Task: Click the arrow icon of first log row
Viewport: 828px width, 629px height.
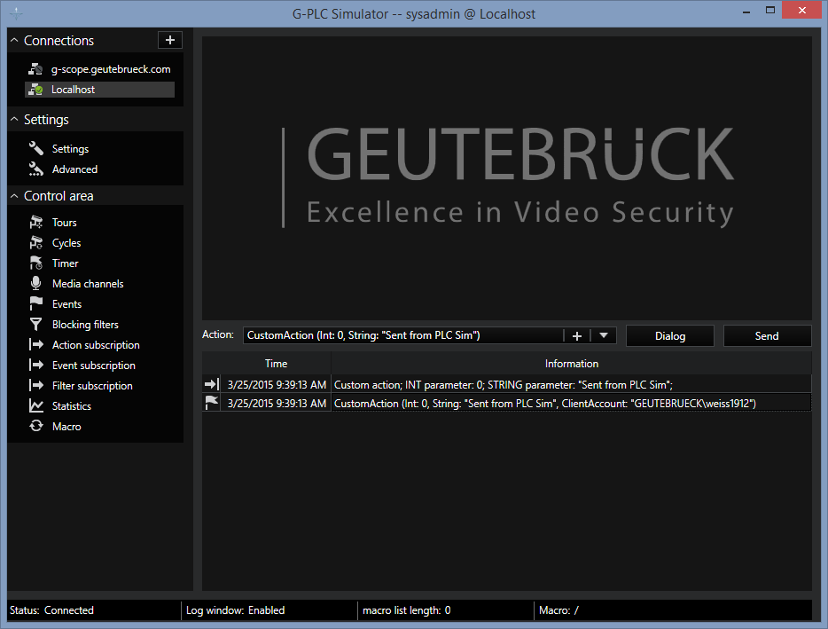Action: tap(211, 384)
